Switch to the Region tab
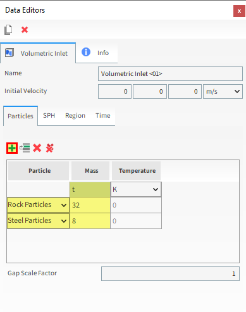The height and width of the screenshot is (312, 246). pos(75,116)
